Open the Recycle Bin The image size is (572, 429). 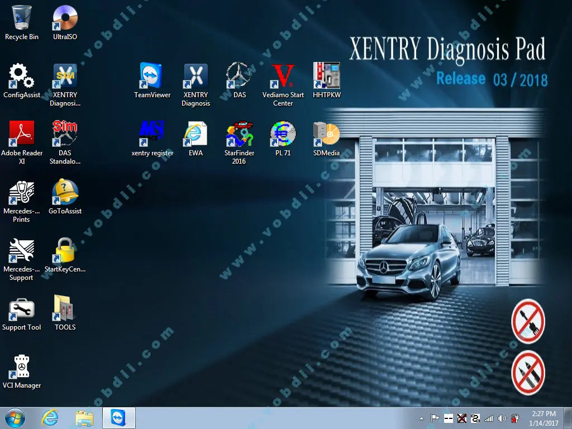pos(21,18)
